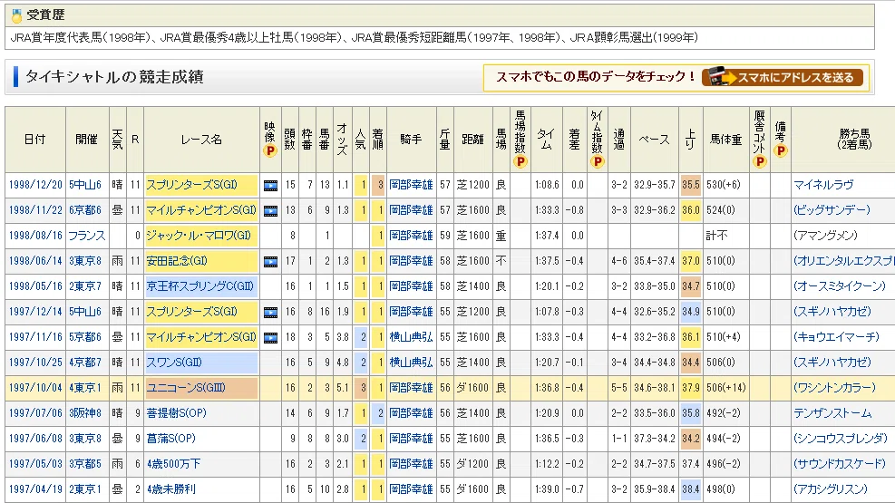This screenshot has height=503, width=895.
Task: Open race date 1998/12/20 link
Action: (x=35, y=185)
